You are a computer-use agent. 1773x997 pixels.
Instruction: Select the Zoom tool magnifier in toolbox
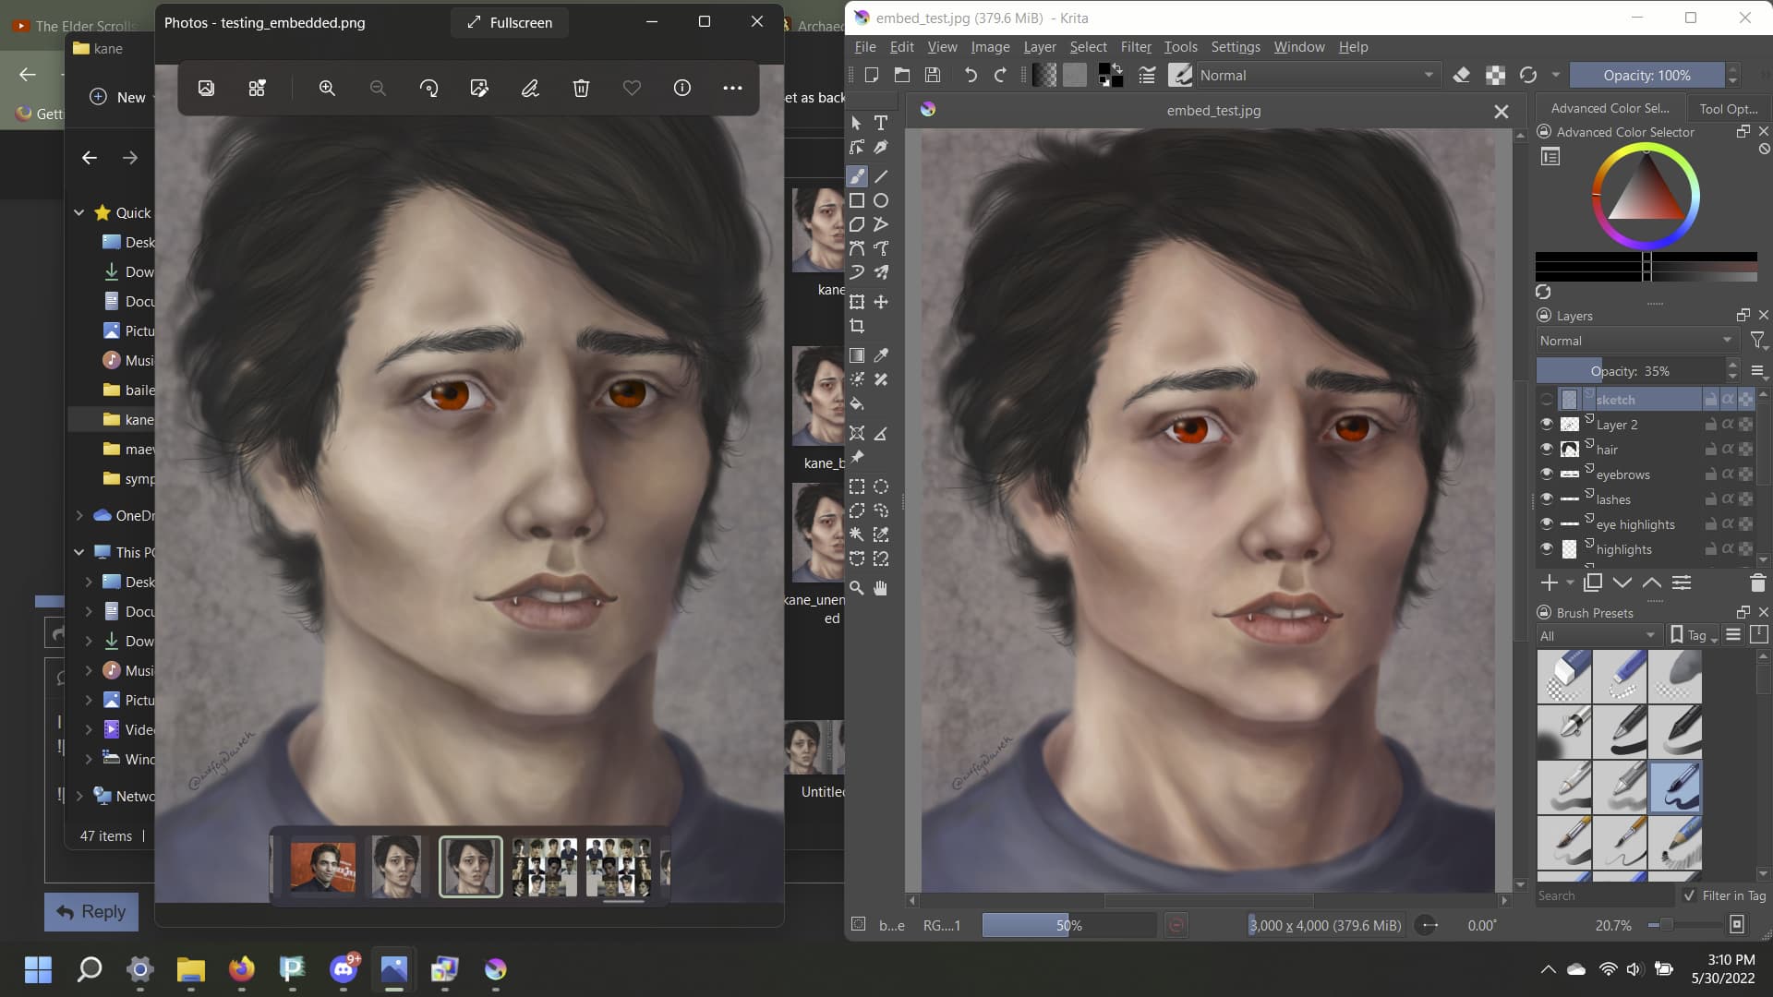coord(857,588)
